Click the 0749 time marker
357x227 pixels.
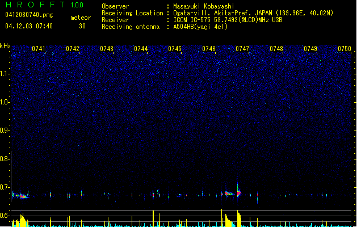[310, 49]
